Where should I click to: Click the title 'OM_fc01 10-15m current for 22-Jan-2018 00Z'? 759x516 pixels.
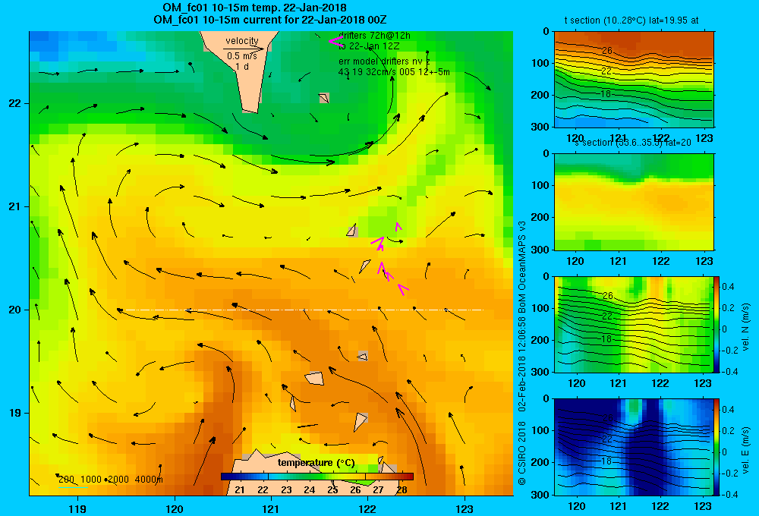tap(269, 20)
